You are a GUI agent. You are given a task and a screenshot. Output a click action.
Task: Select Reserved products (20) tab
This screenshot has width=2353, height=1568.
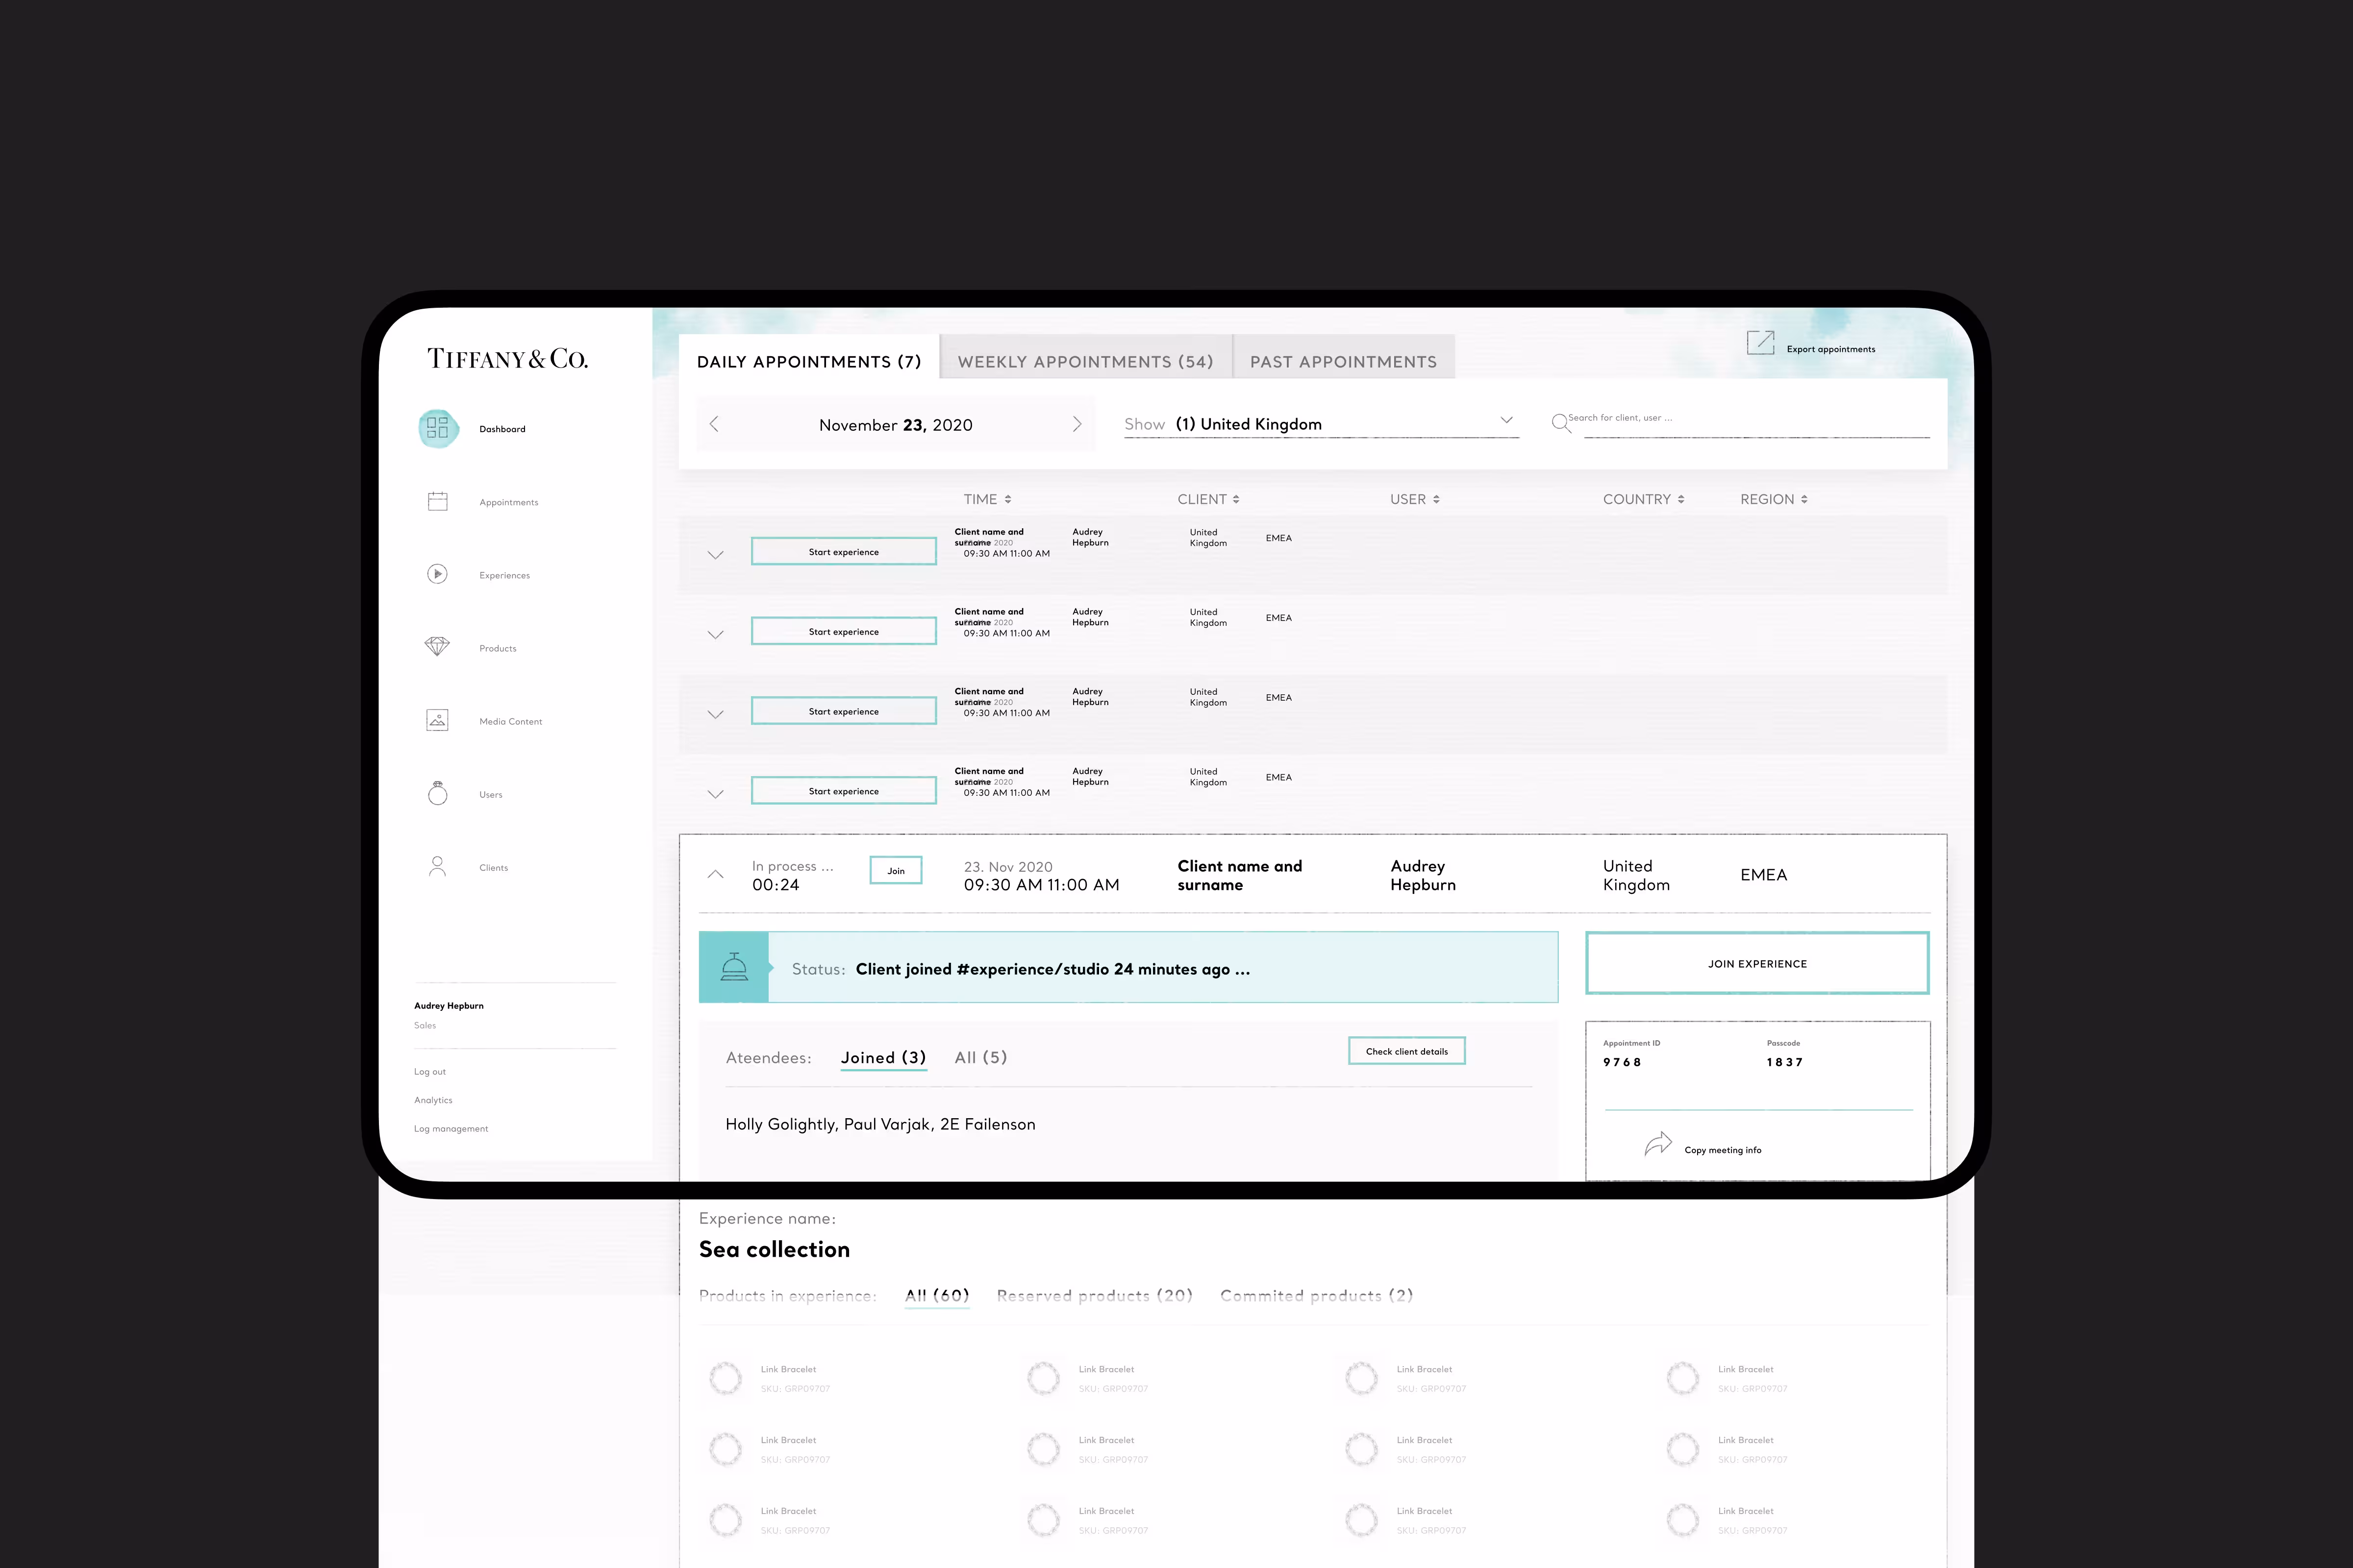point(1095,1296)
